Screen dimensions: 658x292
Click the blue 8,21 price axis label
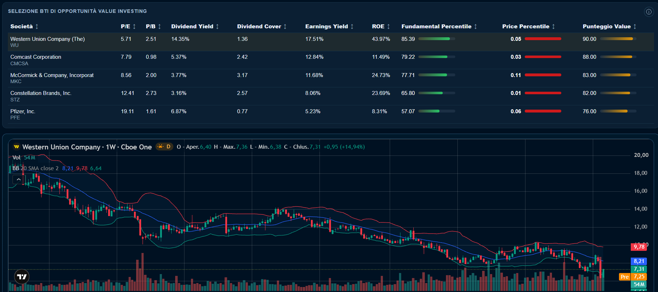click(x=639, y=261)
